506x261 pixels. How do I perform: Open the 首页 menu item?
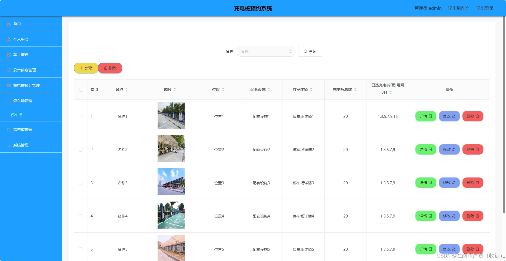31,24
